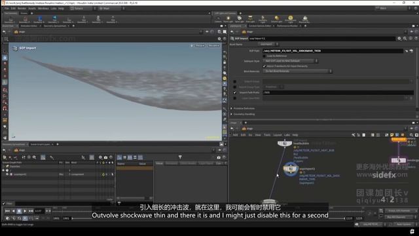Add a new pane tab beside Performance Monitor
This screenshot has width=419, height=236.
306,26
